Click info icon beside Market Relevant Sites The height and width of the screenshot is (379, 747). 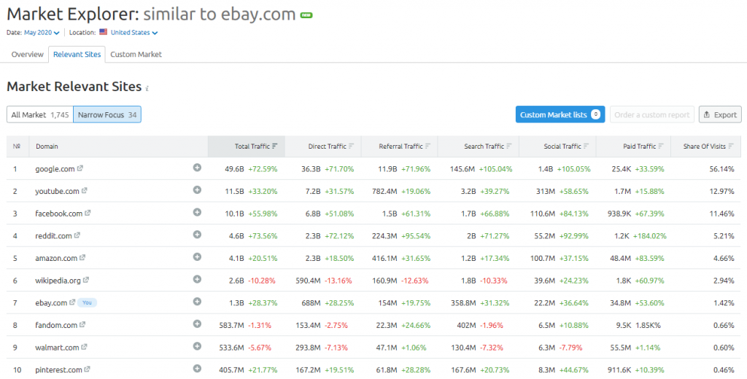(x=147, y=88)
